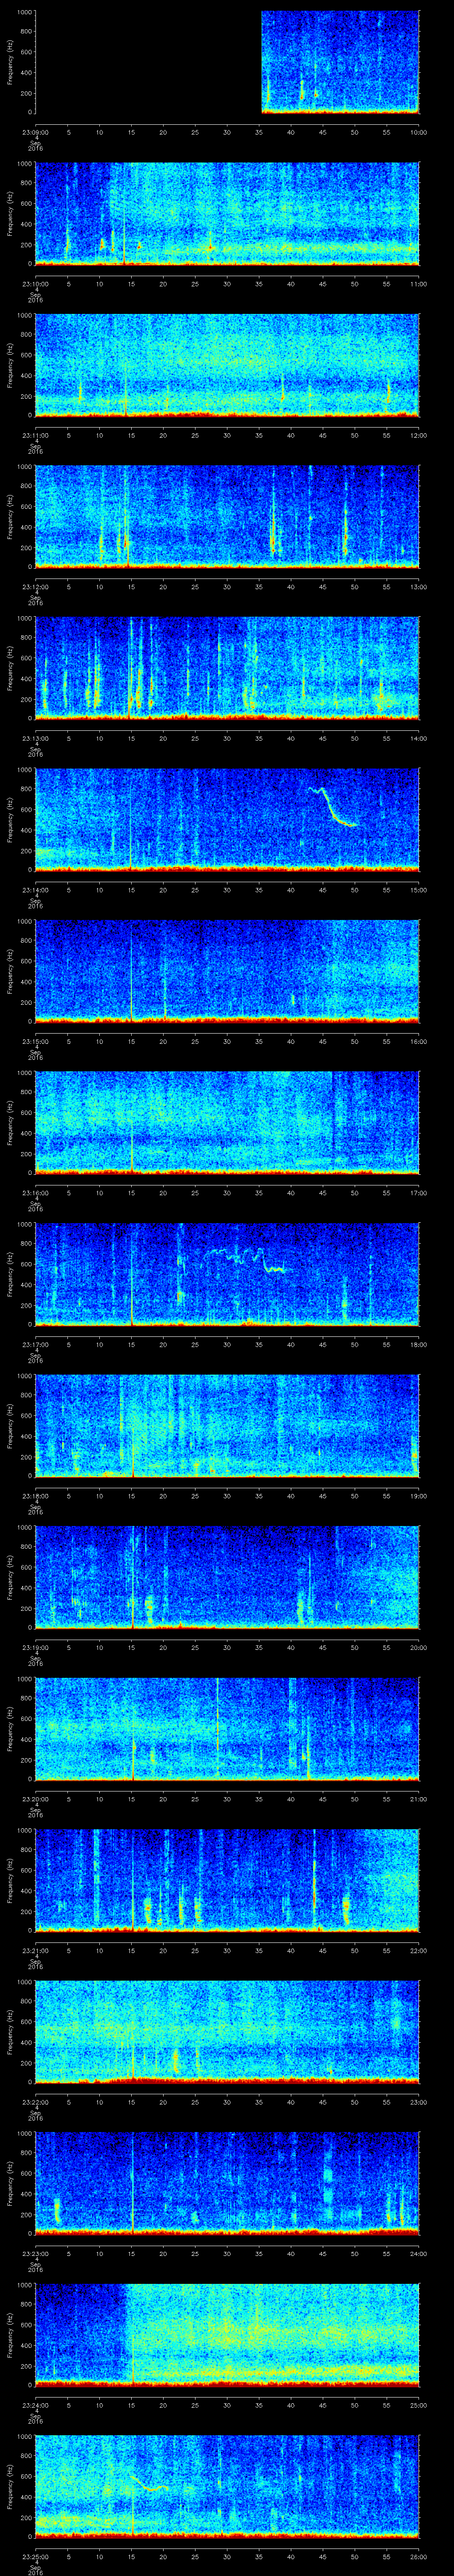Click the 10:00 end-time label of the first panel
This screenshot has height=2576, width=454.
[x=418, y=131]
